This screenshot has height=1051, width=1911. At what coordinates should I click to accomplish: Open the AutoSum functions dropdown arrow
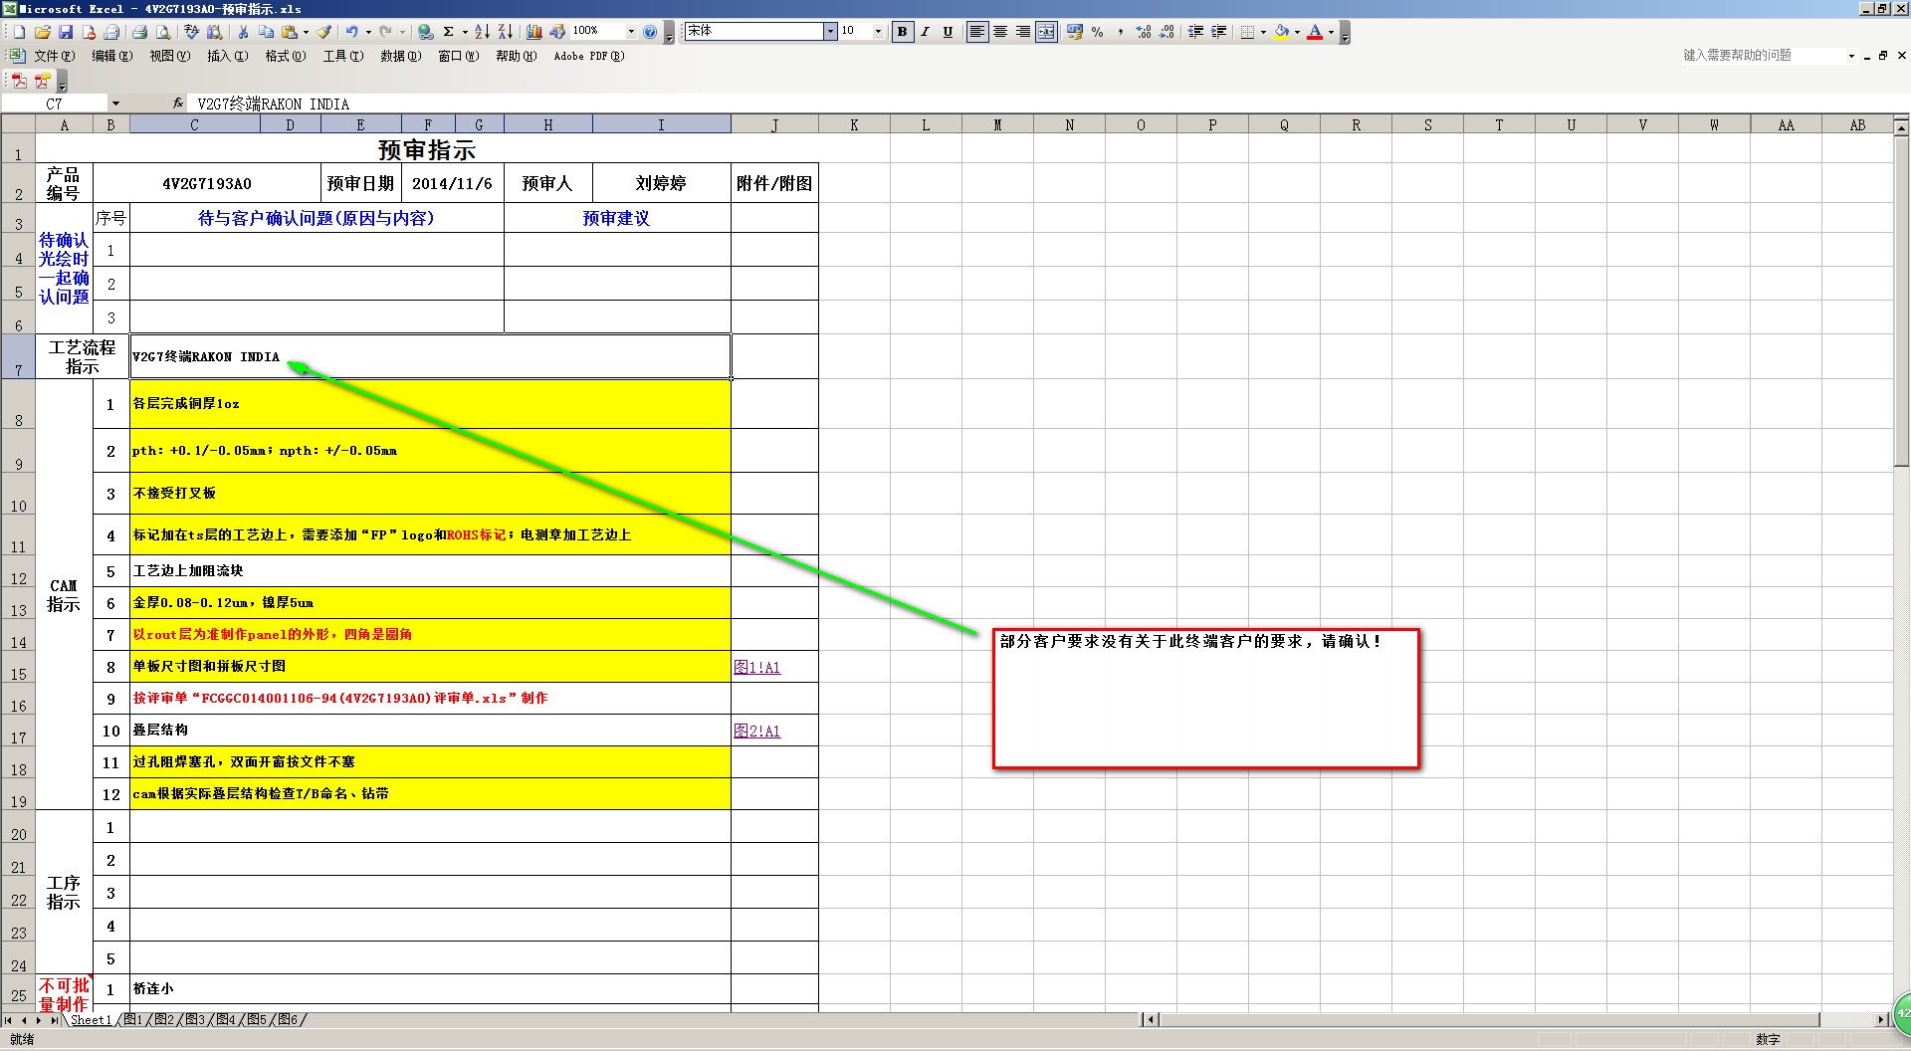tap(465, 32)
